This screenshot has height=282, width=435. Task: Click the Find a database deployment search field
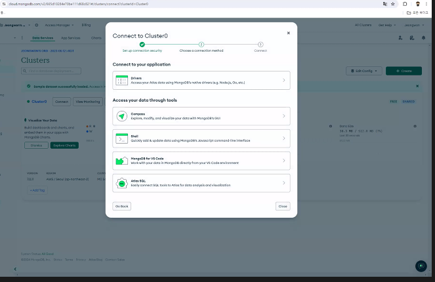point(51,71)
